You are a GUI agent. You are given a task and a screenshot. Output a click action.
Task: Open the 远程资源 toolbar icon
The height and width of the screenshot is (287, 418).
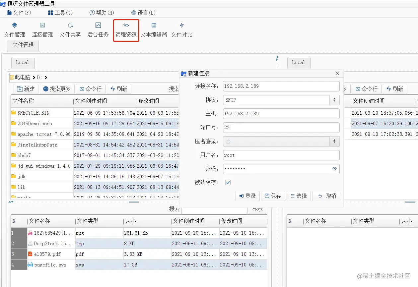(126, 30)
